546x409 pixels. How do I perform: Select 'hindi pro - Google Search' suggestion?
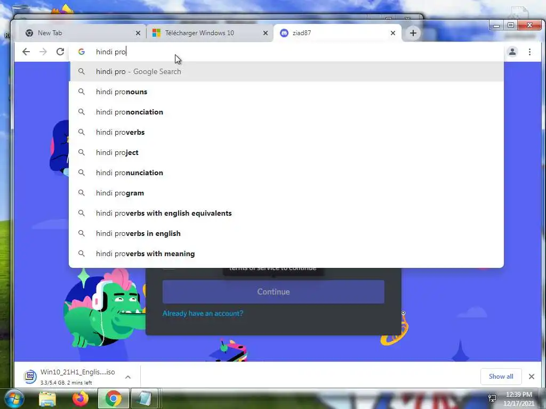tap(286, 72)
